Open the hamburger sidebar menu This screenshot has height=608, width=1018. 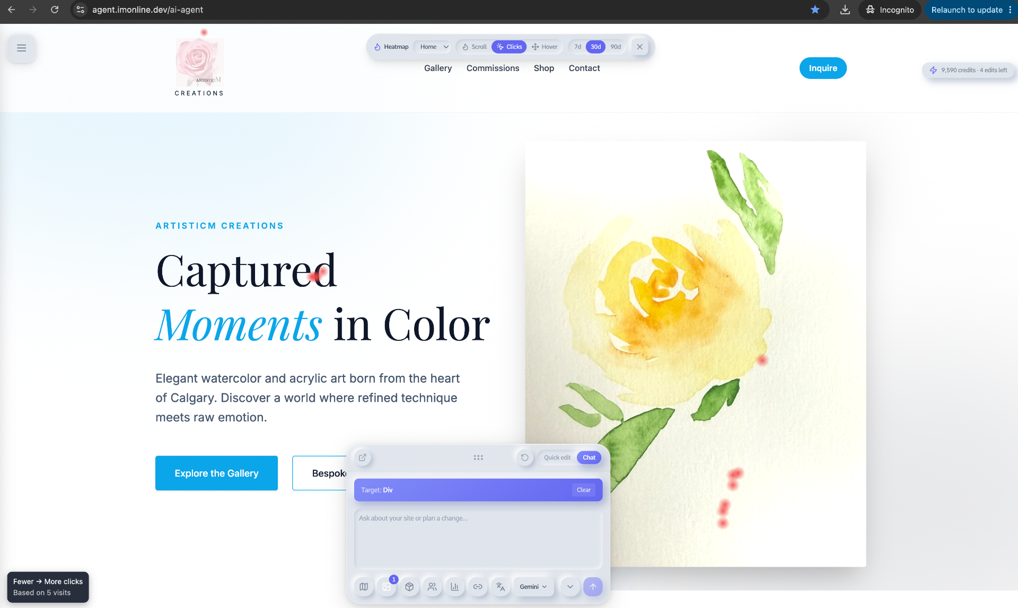click(x=22, y=48)
